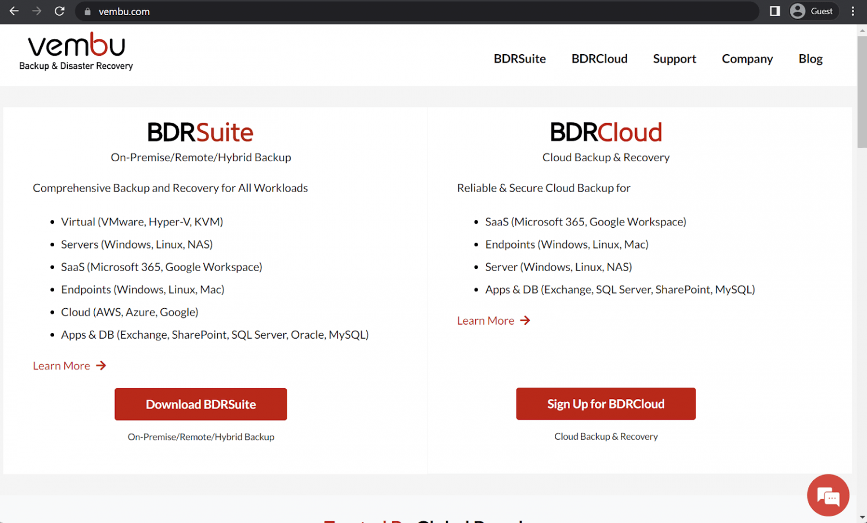This screenshot has width=867, height=523.
Task: Open the BDRCloud menu item
Action: (599, 59)
